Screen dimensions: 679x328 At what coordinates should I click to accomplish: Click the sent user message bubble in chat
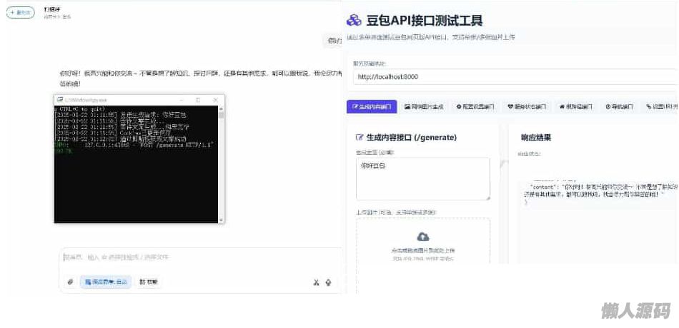pos(334,41)
